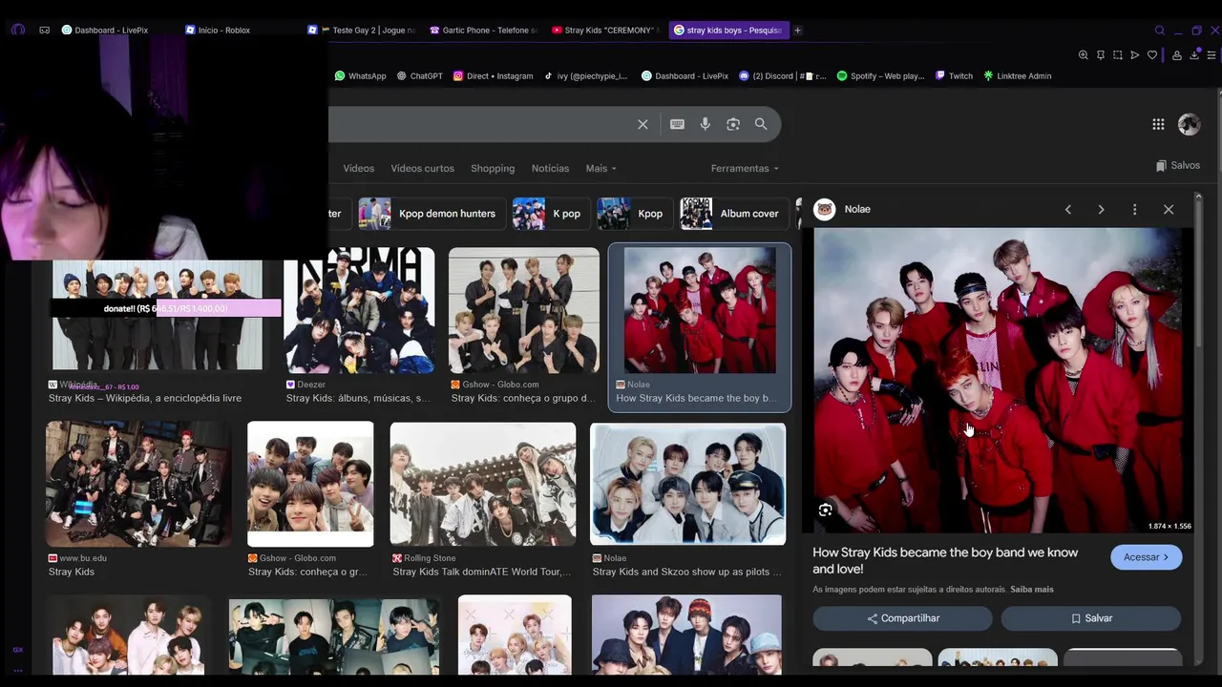Open the page zoom magnifier icon

tap(1084, 55)
